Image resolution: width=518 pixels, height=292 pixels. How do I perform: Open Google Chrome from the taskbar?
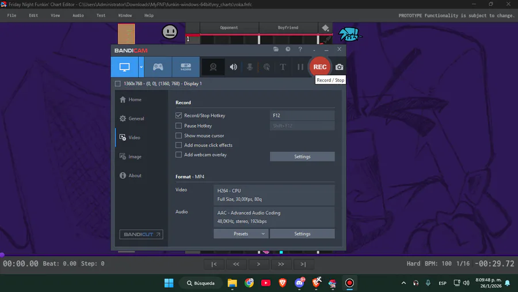249,283
